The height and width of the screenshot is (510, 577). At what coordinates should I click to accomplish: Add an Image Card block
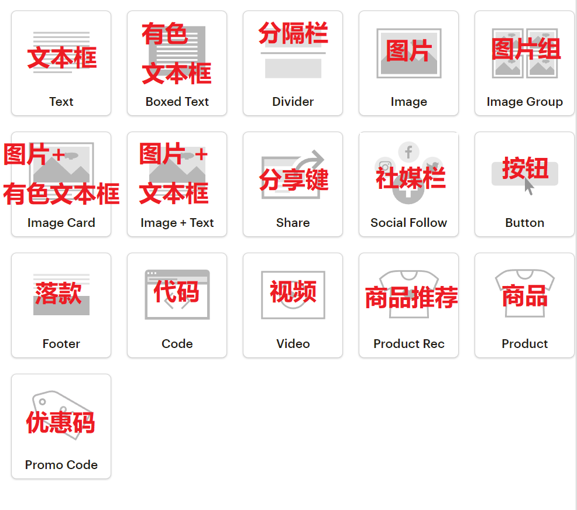point(61,182)
